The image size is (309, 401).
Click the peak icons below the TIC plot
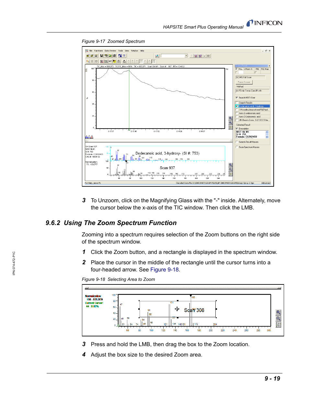tap(89, 137)
